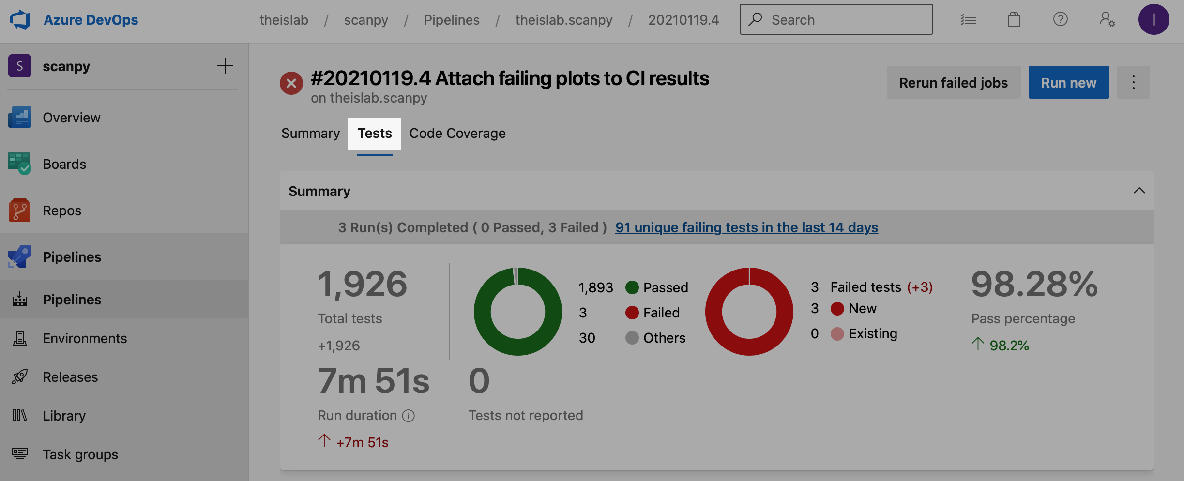This screenshot has height=481, width=1184.
Task: Open Repos in the sidebar
Action: [62, 210]
